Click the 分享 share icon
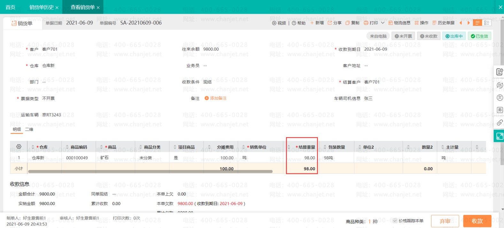This screenshot has height=228, width=504. pos(330,23)
